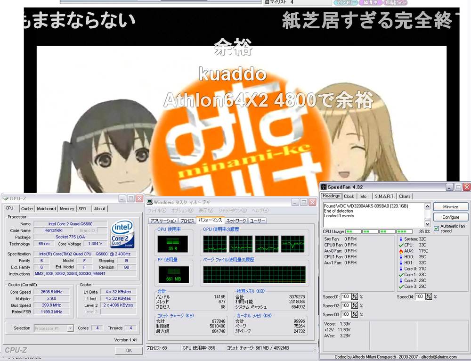Click the SpeedFan log scrollbar up arrow
The image size is (471, 361).
point(428,206)
